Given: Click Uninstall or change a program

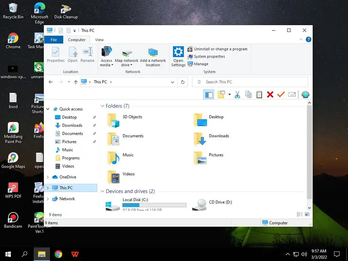Looking at the screenshot, I should [217, 49].
